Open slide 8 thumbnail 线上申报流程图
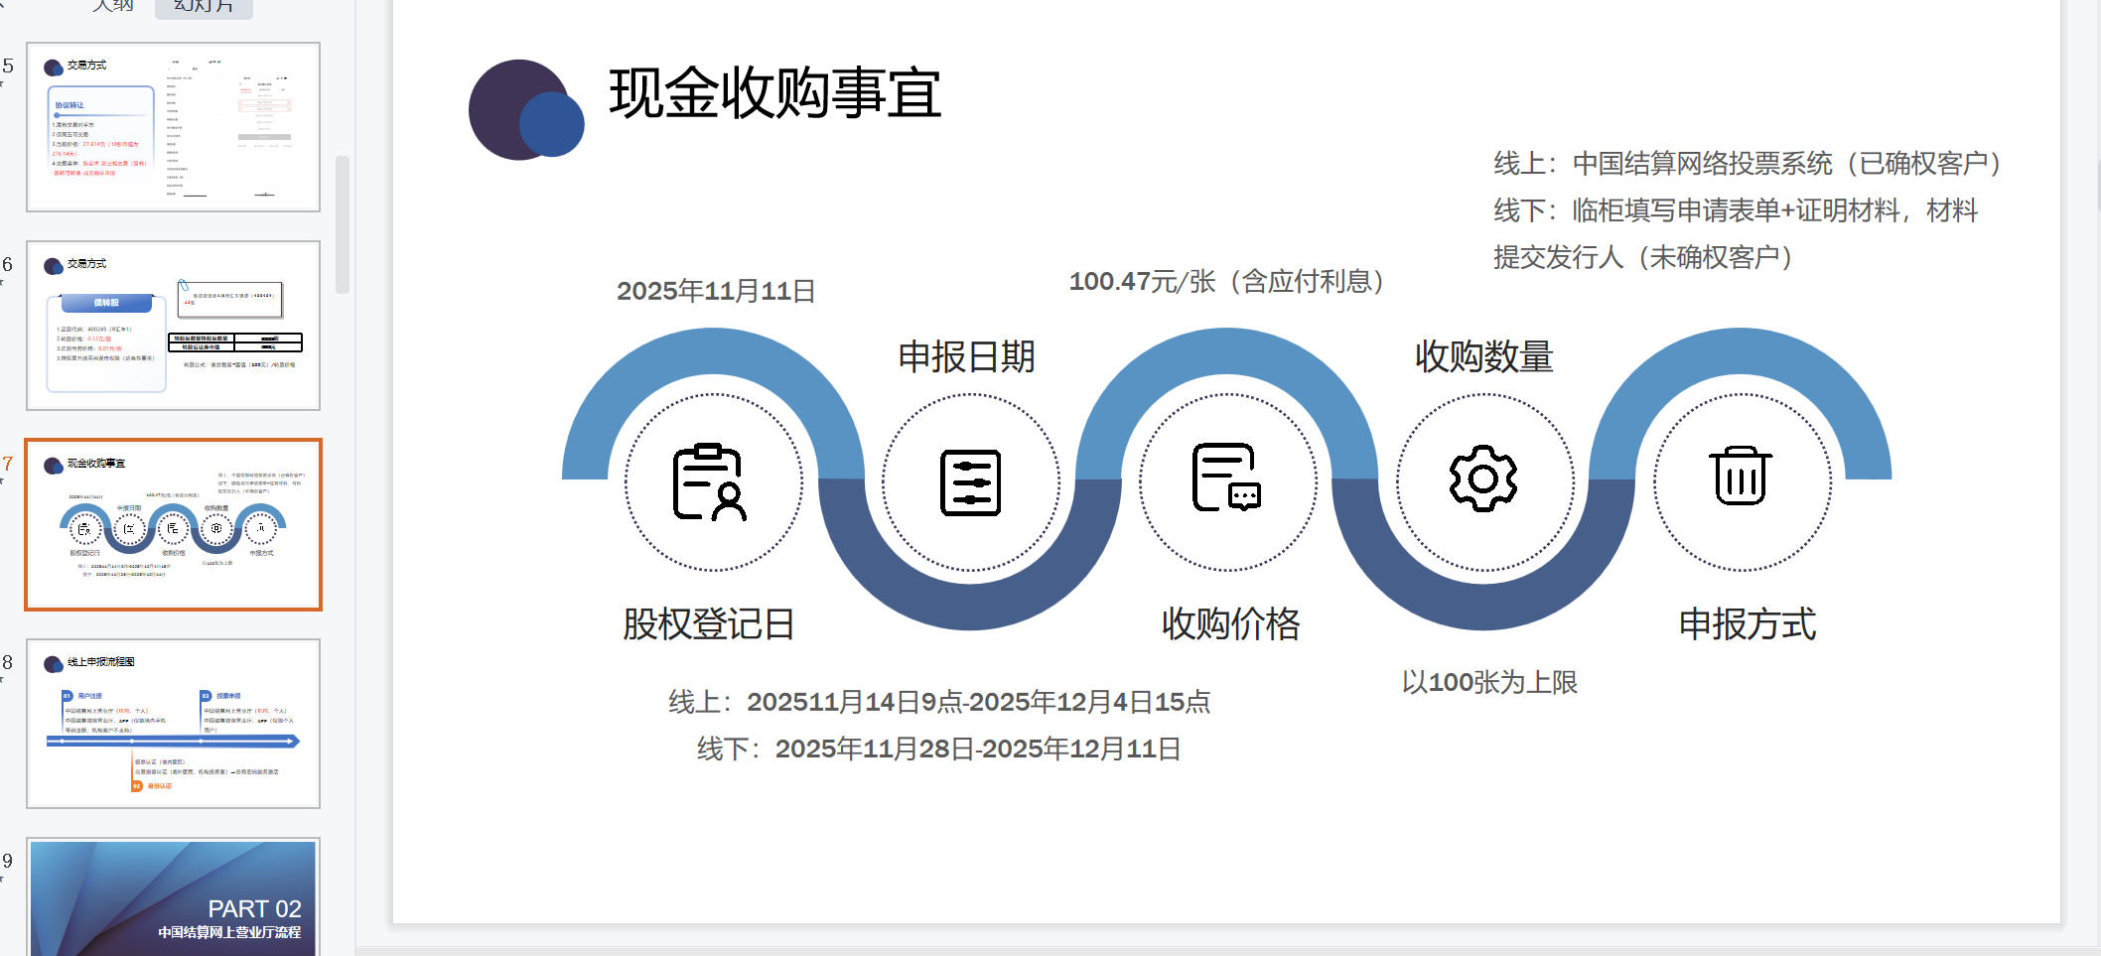The height and width of the screenshot is (956, 2101). (x=173, y=724)
